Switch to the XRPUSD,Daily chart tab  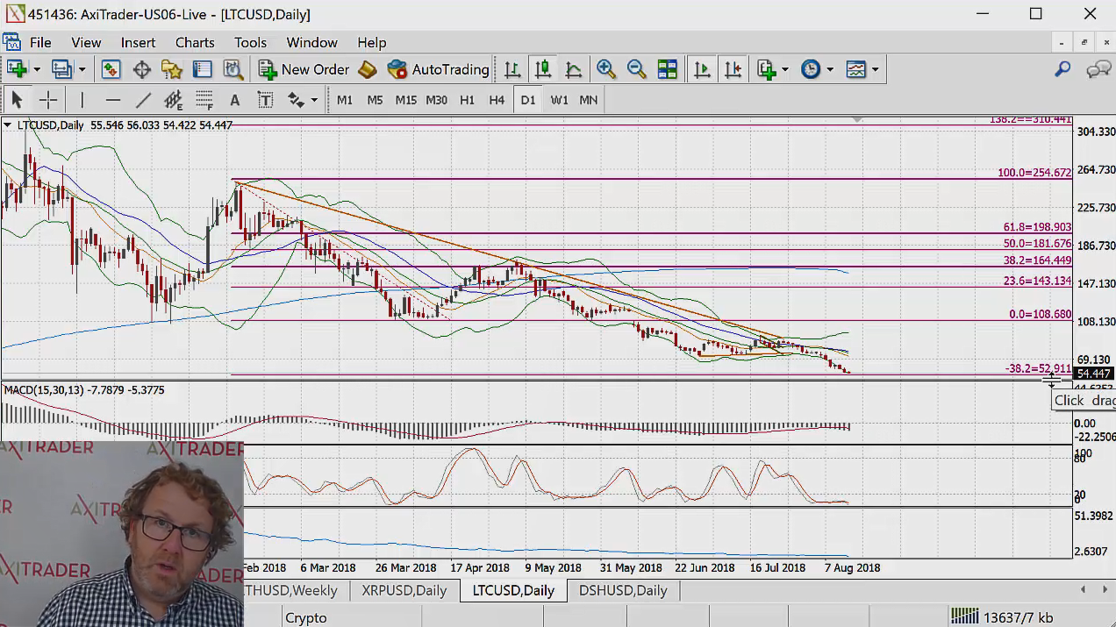click(x=404, y=590)
